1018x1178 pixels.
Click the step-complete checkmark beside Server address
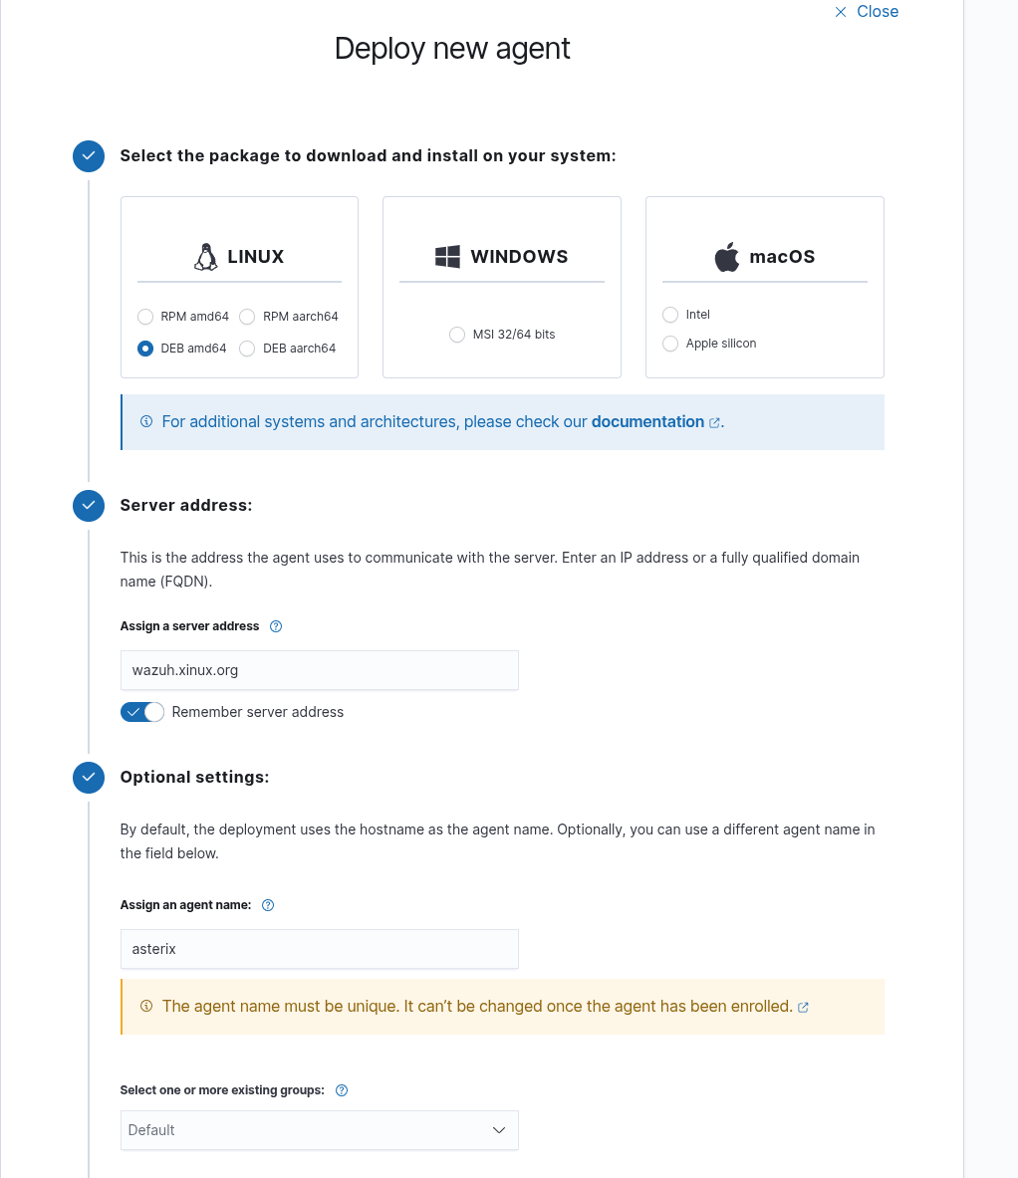(89, 506)
